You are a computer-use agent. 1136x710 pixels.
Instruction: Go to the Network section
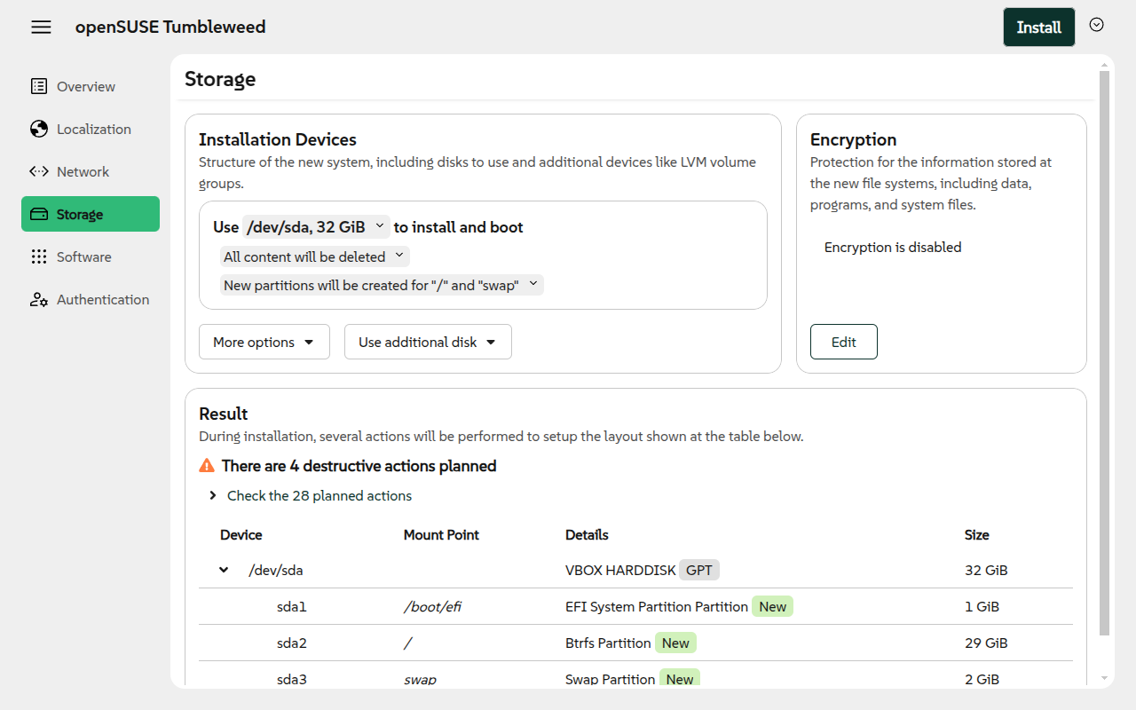pyautogui.click(x=91, y=171)
